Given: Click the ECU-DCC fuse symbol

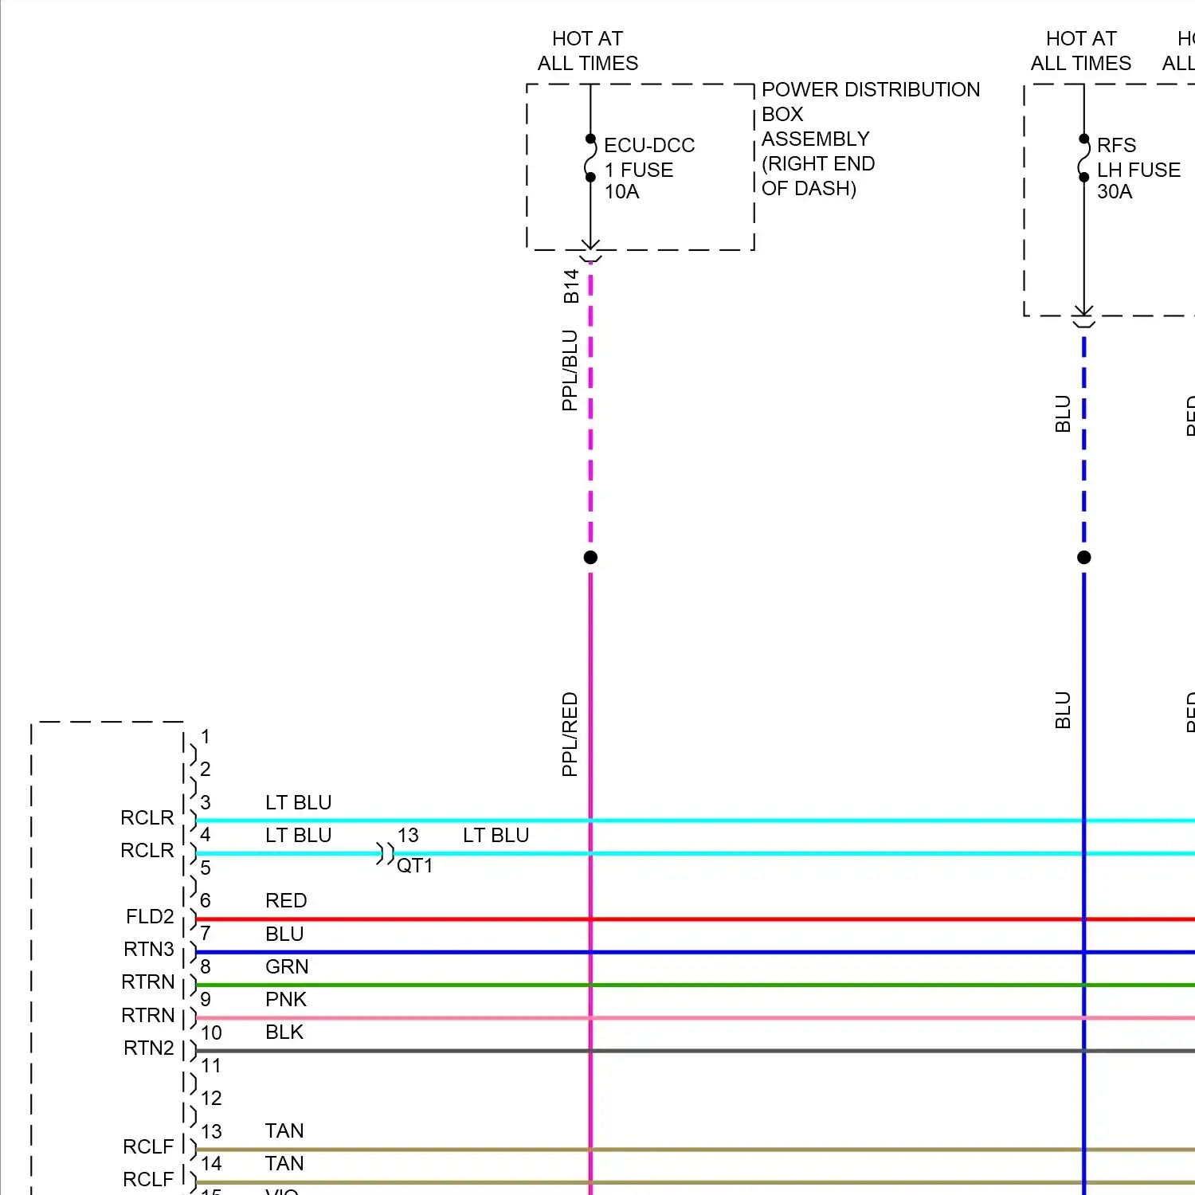Looking at the screenshot, I should click(590, 158).
